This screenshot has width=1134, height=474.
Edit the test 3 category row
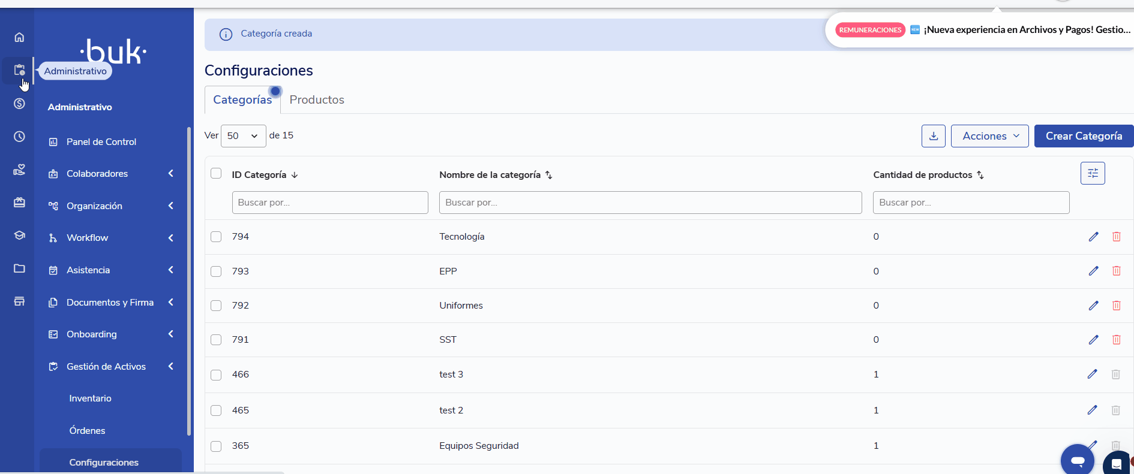[1092, 375]
